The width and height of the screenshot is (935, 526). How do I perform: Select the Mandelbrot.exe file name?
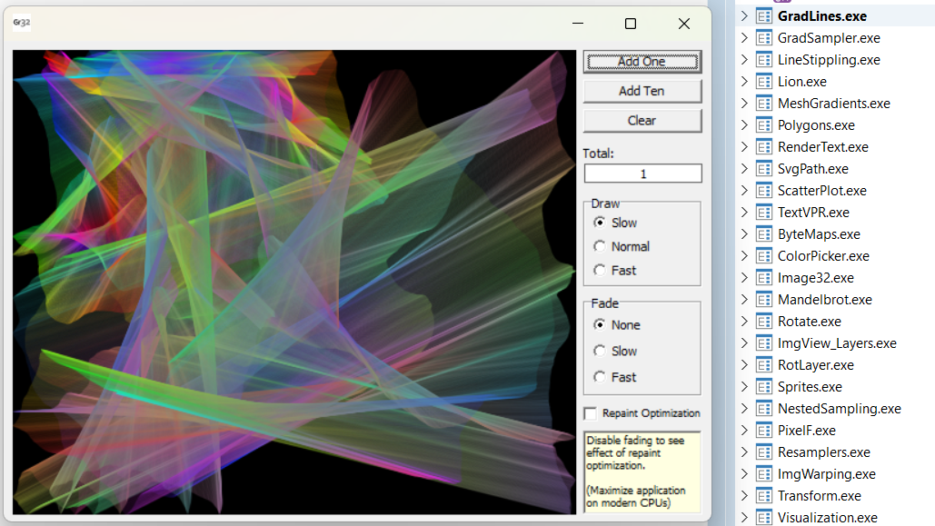click(825, 300)
